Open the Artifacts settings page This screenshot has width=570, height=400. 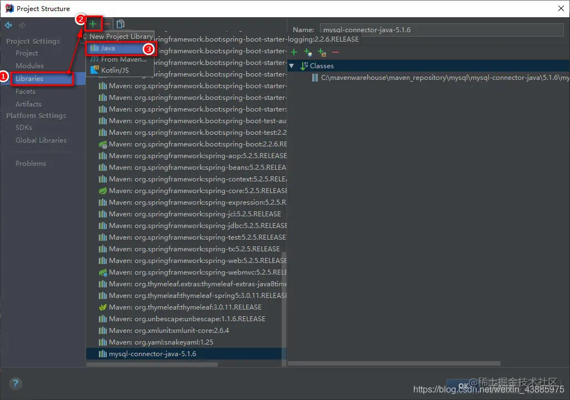click(28, 104)
